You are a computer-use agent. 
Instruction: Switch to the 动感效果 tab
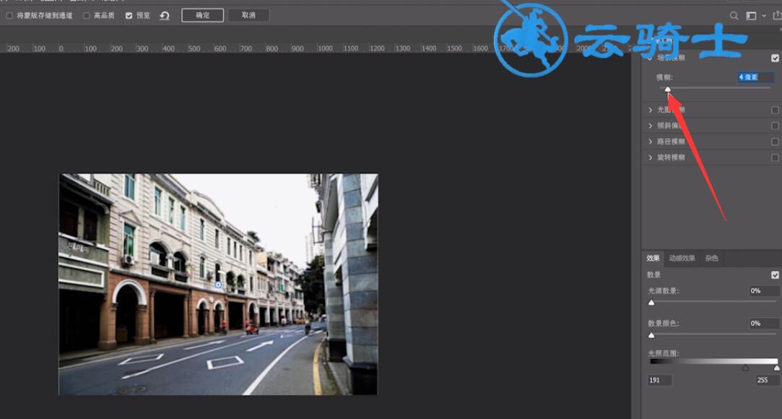coord(682,259)
